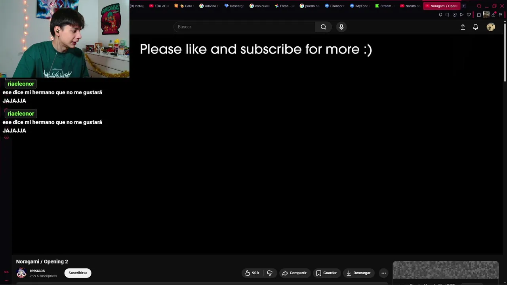Screen dimensions: 507x285
Task: Open browser profile picture in toolbar
Action: pyautogui.click(x=486, y=15)
